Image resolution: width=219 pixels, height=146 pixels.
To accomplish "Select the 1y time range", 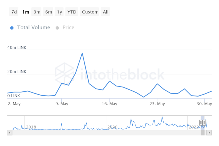I will click(x=60, y=12).
